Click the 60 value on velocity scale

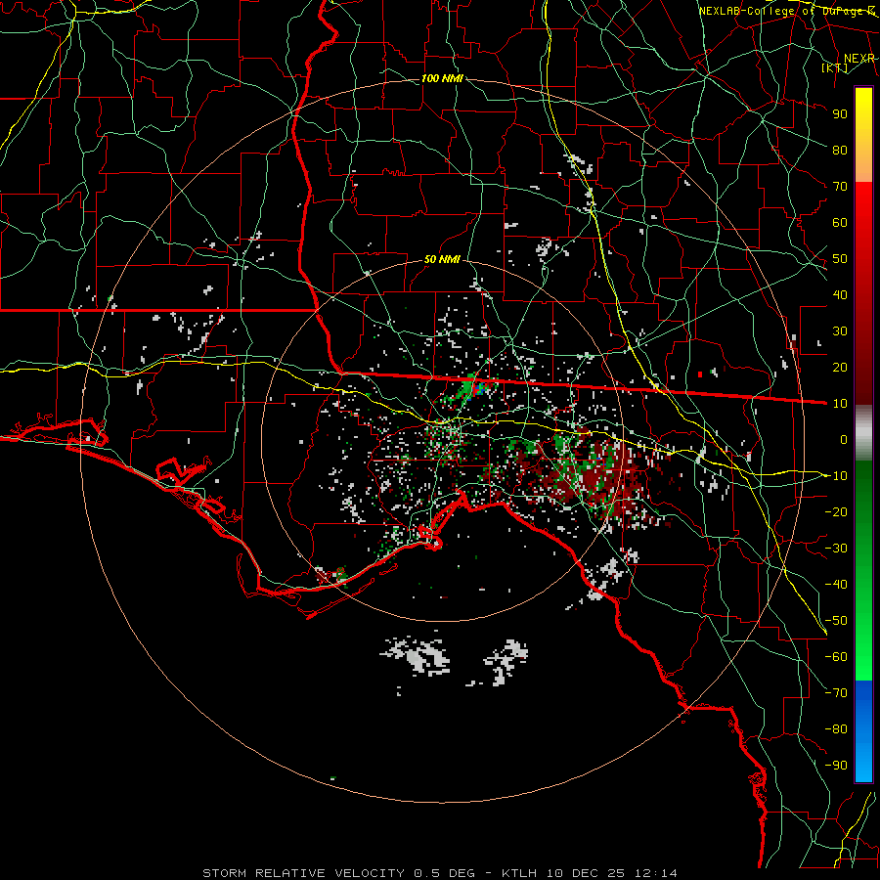click(840, 223)
